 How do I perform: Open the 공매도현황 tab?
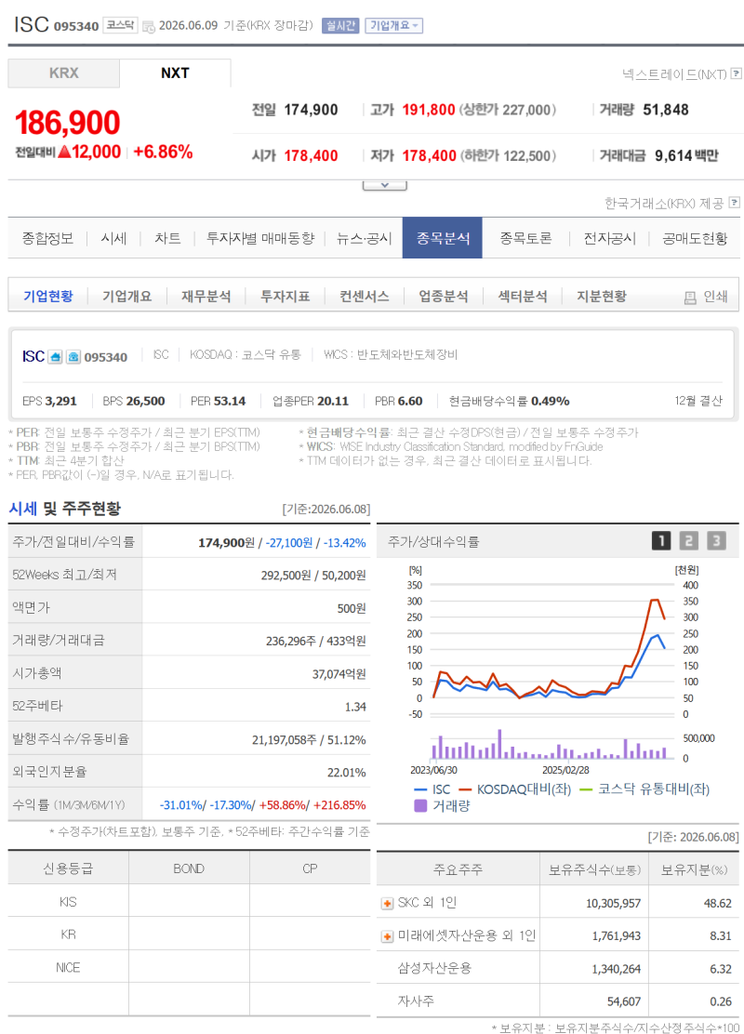tap(695, 238)
